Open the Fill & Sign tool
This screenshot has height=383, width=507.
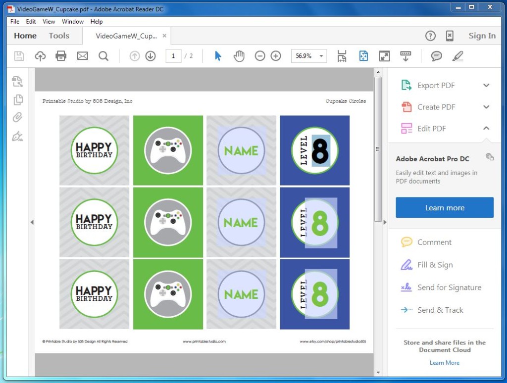click(x=435, y=265)
